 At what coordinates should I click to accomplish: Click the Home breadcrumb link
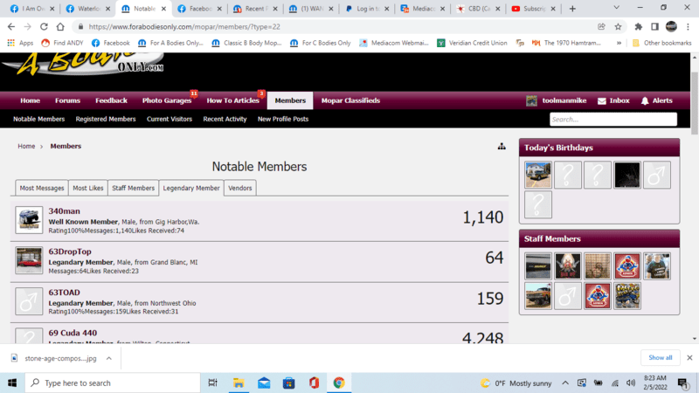click(x=26, y=147)
